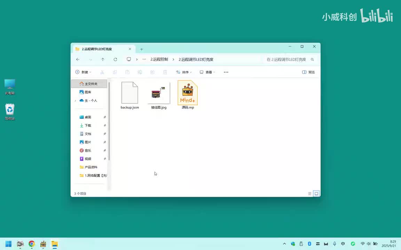
Task: Expand the OneDrive 个人 tree node
Action: point(75,100)
